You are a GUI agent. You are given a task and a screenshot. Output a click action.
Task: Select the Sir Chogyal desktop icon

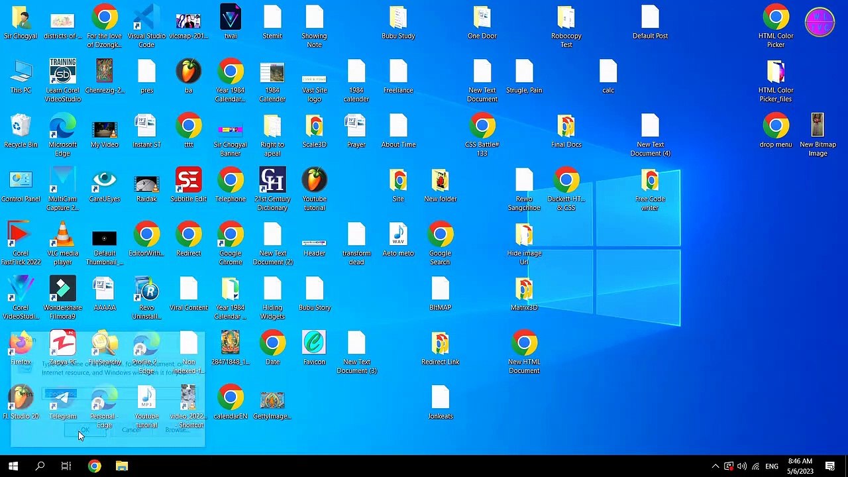(x=21, y=22)
